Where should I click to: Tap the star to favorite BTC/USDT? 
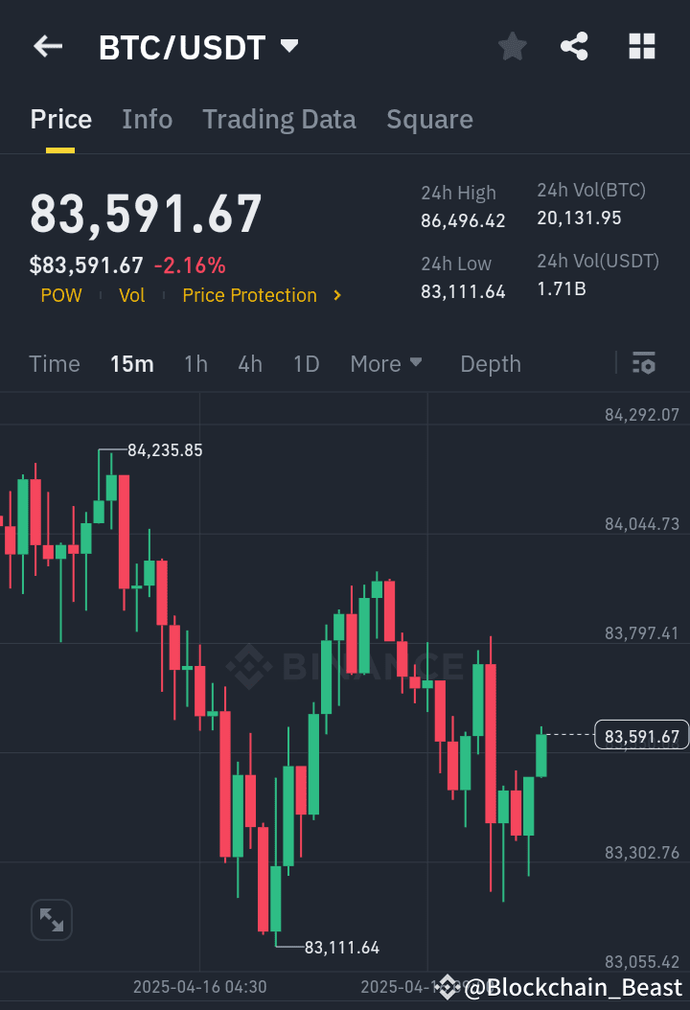(x=512, y=46)
